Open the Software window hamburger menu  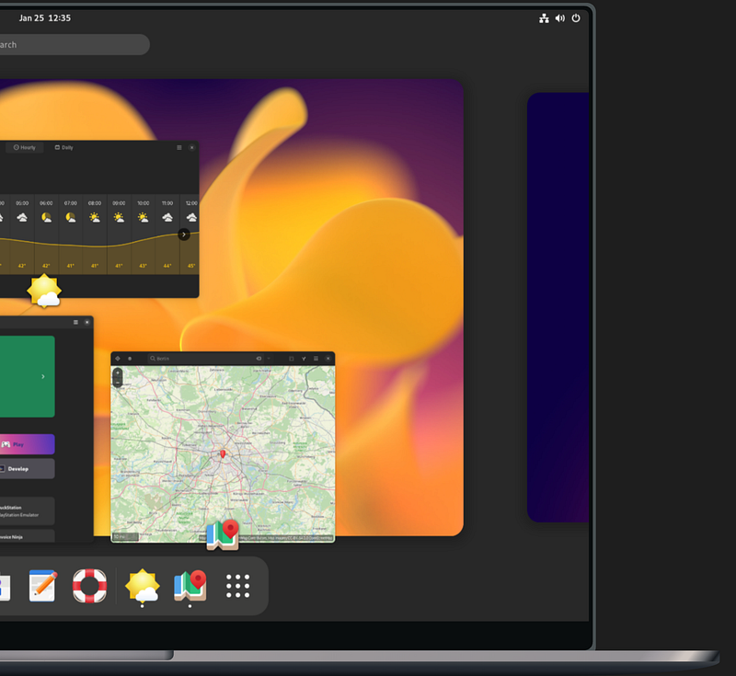click(x=75, y=322)
